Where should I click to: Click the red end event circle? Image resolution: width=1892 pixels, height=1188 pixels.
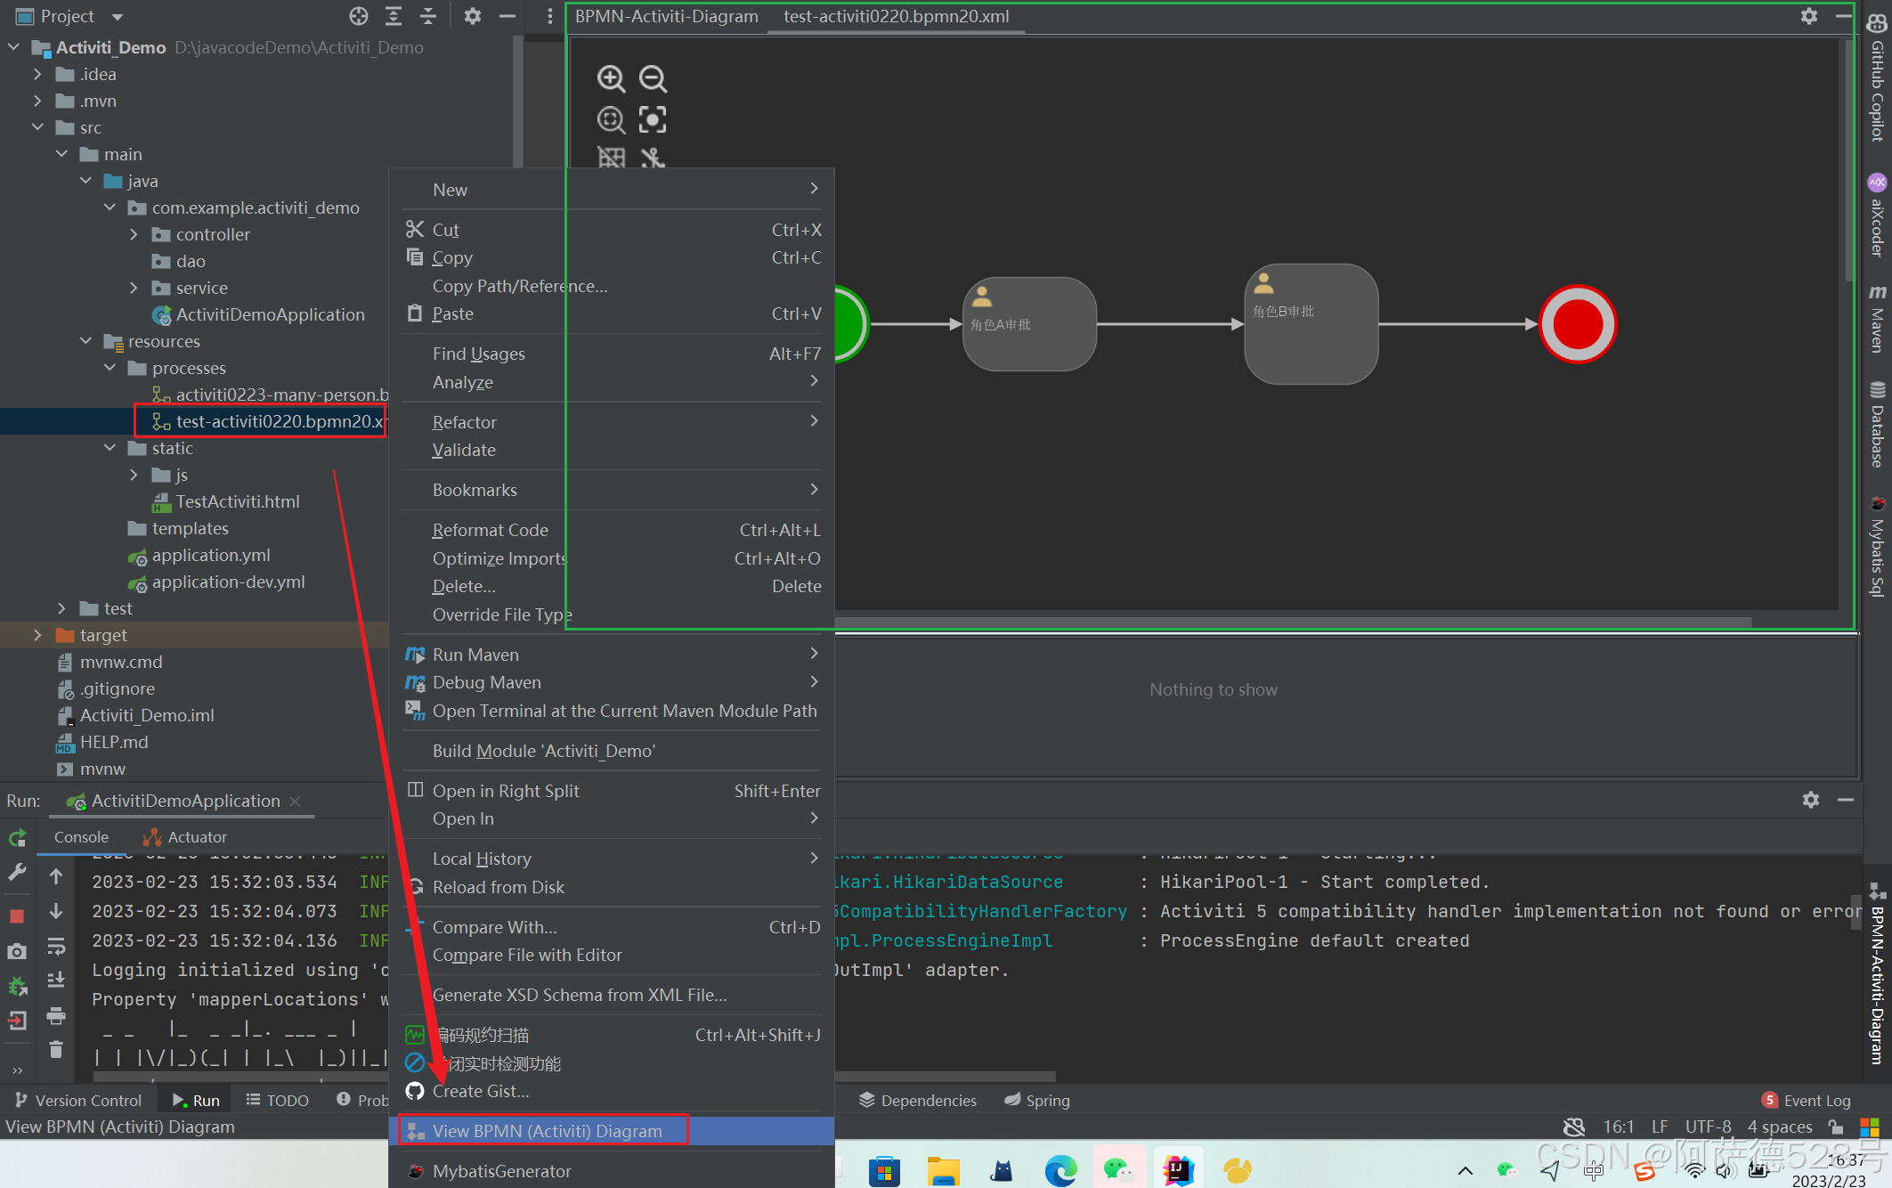[1578, 324]
